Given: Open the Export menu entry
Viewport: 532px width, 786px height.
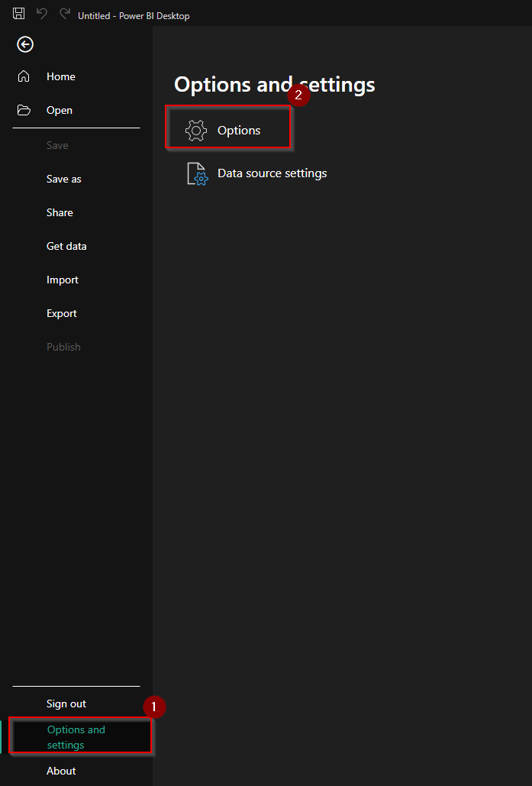Looking at the screenshot, I should tap(62, 313).
